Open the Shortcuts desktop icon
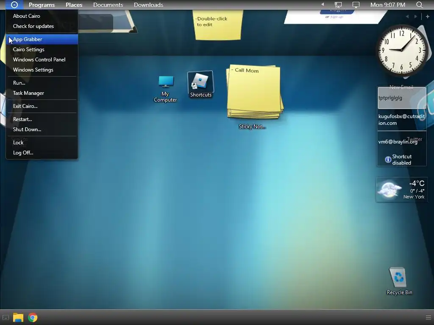Screen dimensions: 434x325 pyautogui.click(x=200, y=85)
